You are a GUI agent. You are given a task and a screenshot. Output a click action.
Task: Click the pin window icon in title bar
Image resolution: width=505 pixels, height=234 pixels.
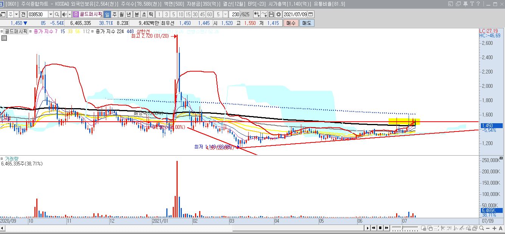465,4
